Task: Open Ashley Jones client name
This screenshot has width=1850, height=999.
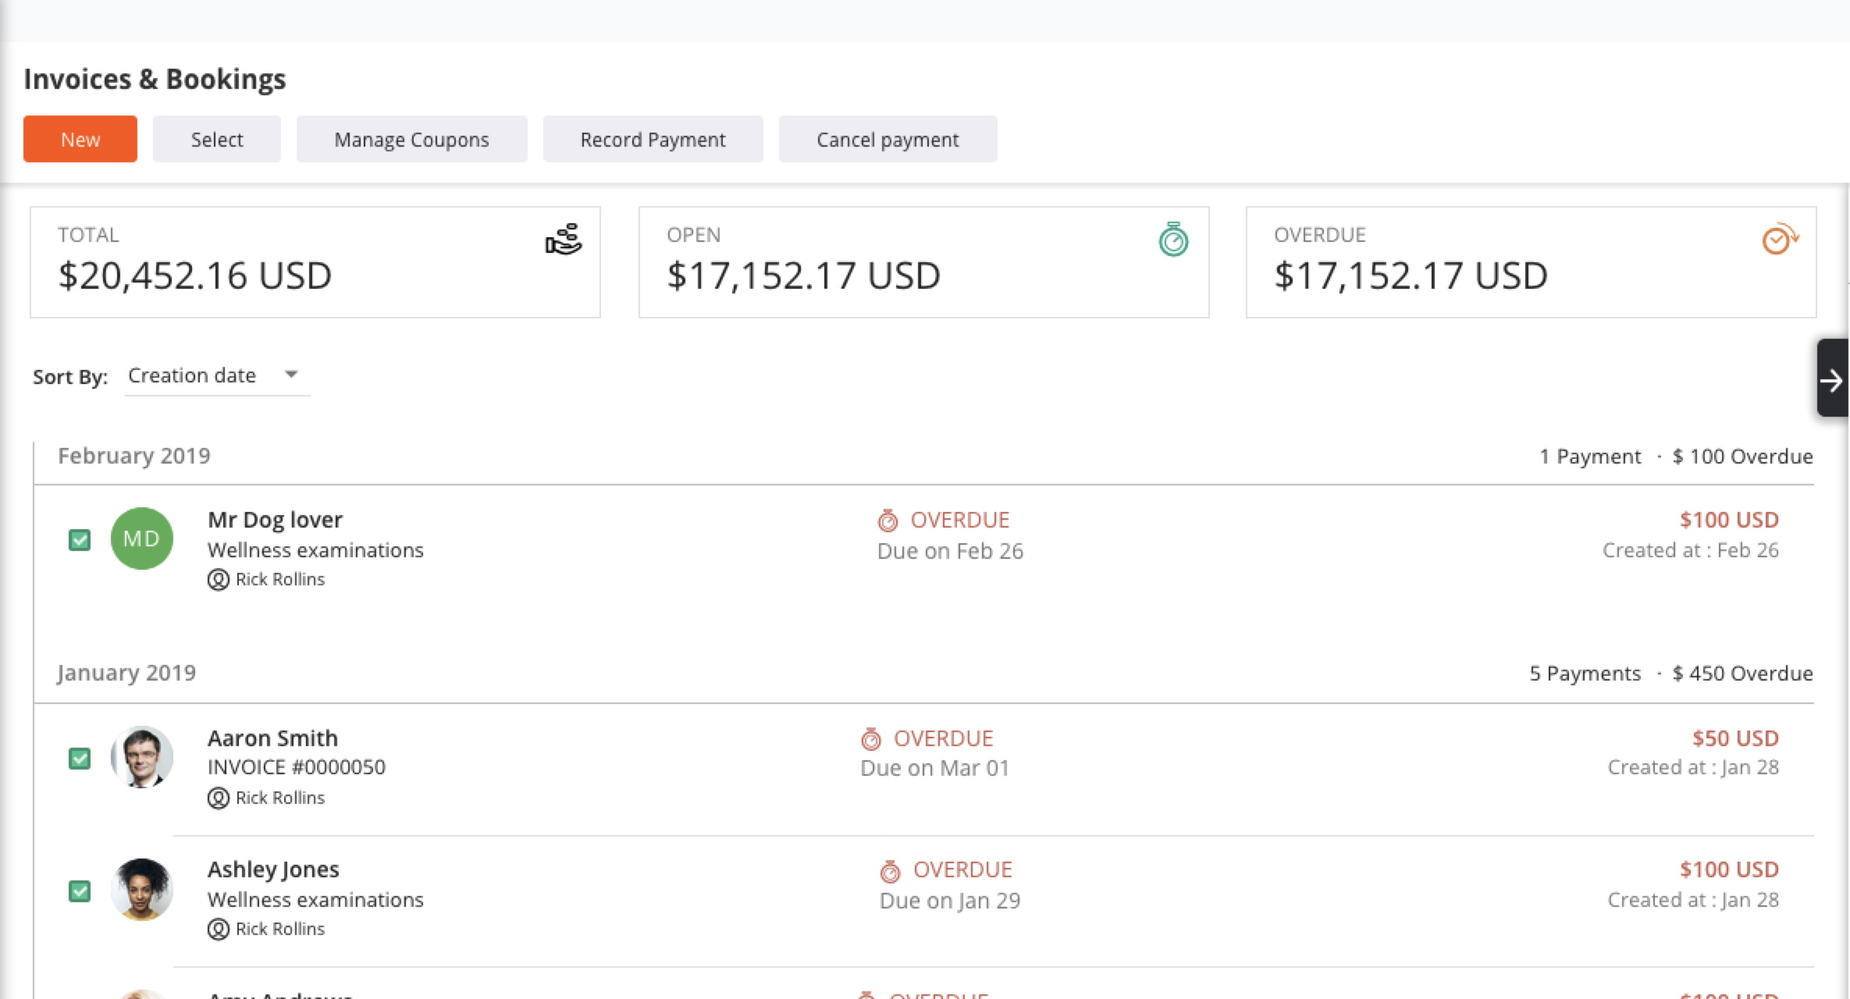Action: pos(273,869)
